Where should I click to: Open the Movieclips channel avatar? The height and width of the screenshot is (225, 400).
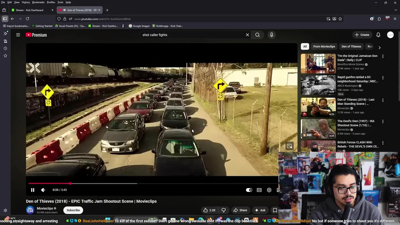click(30, 210)
